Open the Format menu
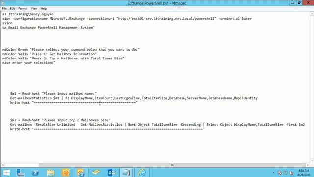Viewport: 314px width, 177px height. (23, 9)
